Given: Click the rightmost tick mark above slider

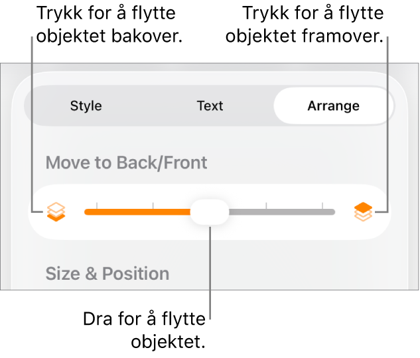Looking at the screenshot, I should click(x=322, y=206).
